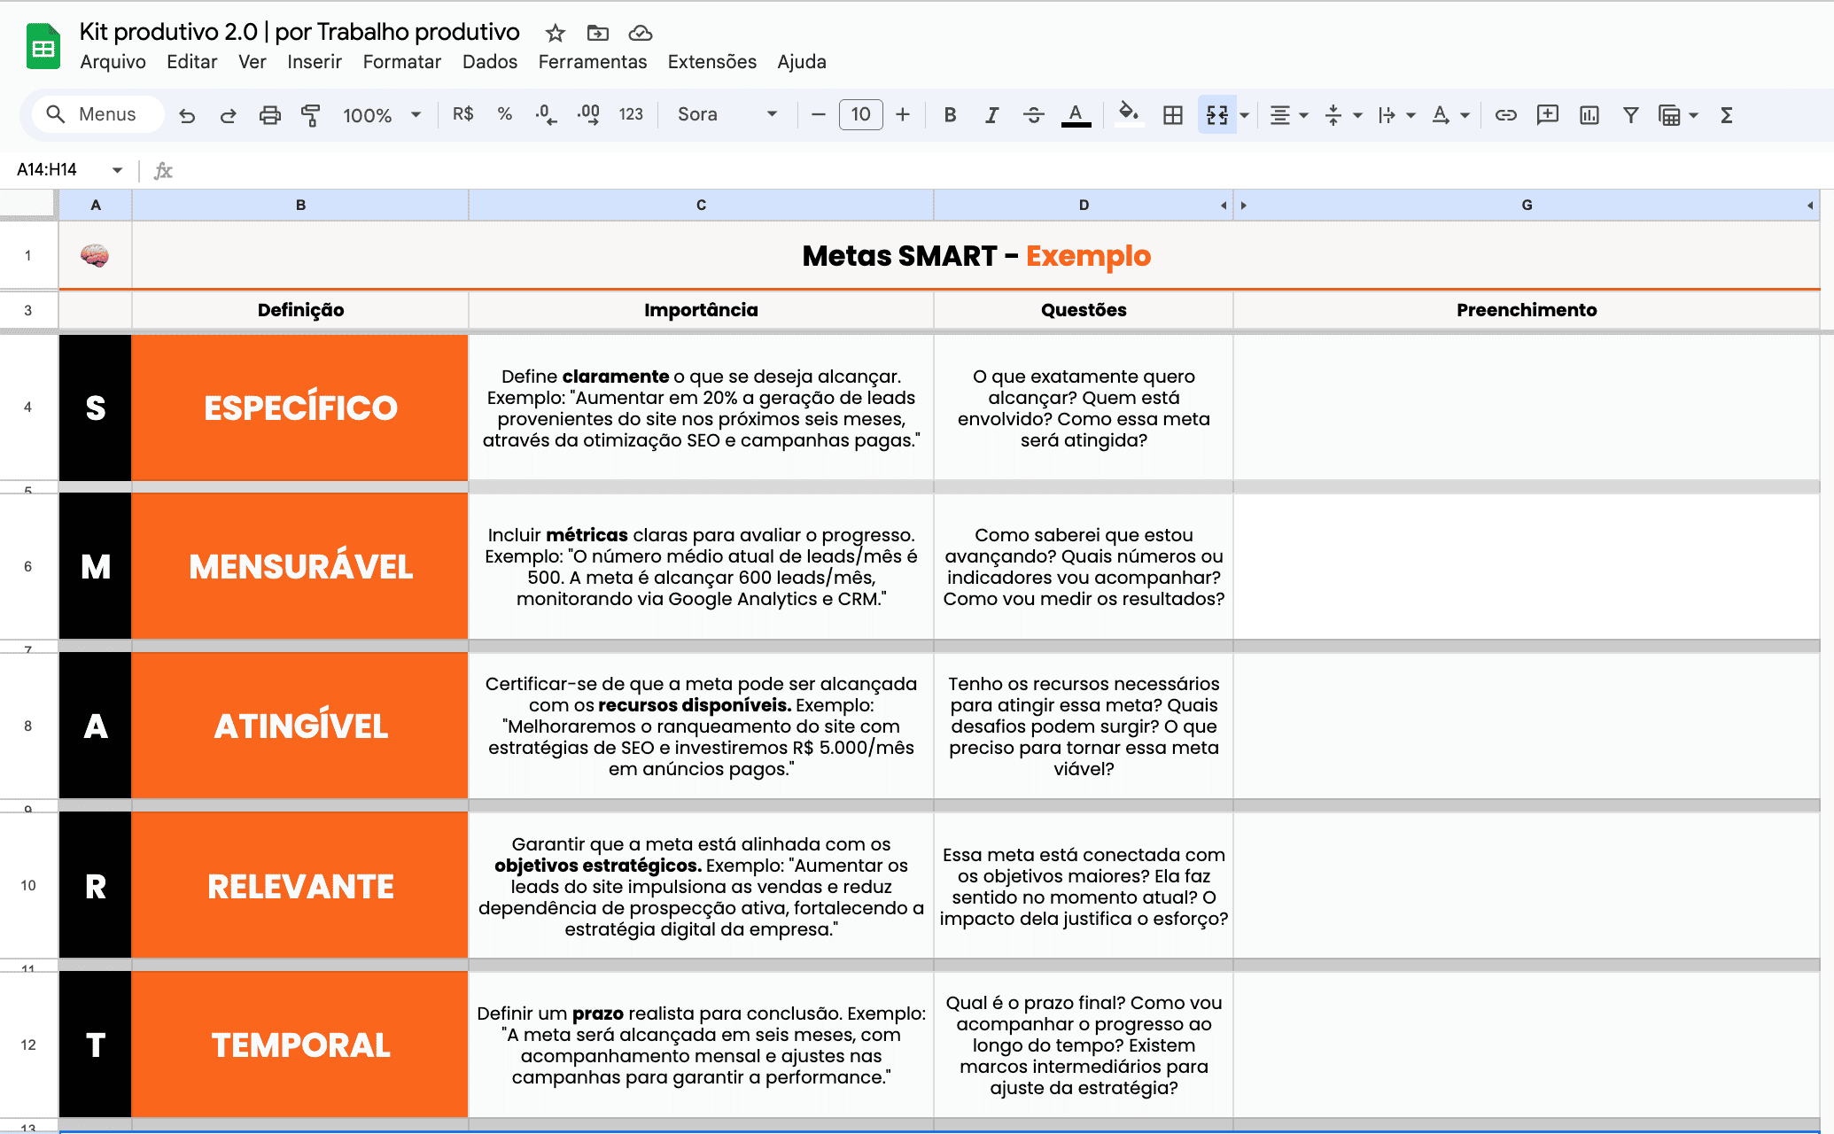
Task: Click the select all corner box
Action: pyautogui.click(x=28, y=205)
